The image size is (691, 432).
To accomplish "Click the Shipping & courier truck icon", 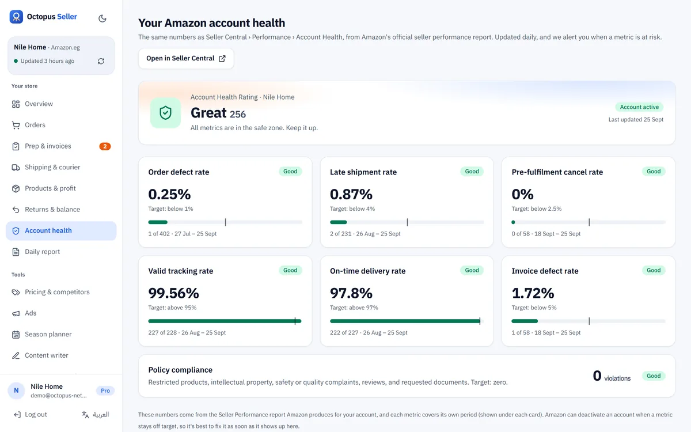I will [16, 167].
